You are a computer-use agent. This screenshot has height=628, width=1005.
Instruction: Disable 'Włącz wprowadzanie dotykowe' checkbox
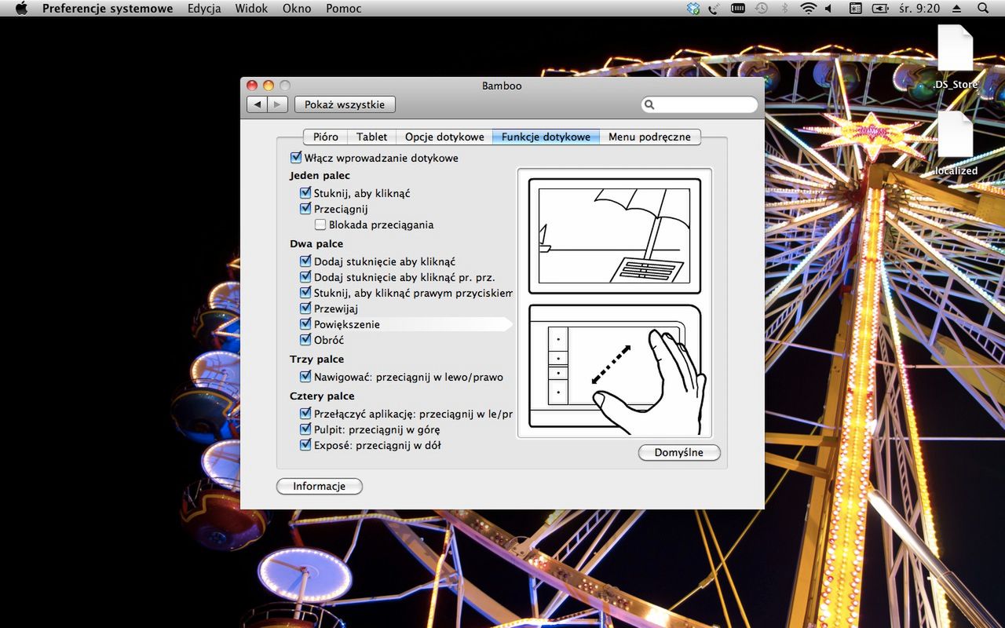point(296,158)
